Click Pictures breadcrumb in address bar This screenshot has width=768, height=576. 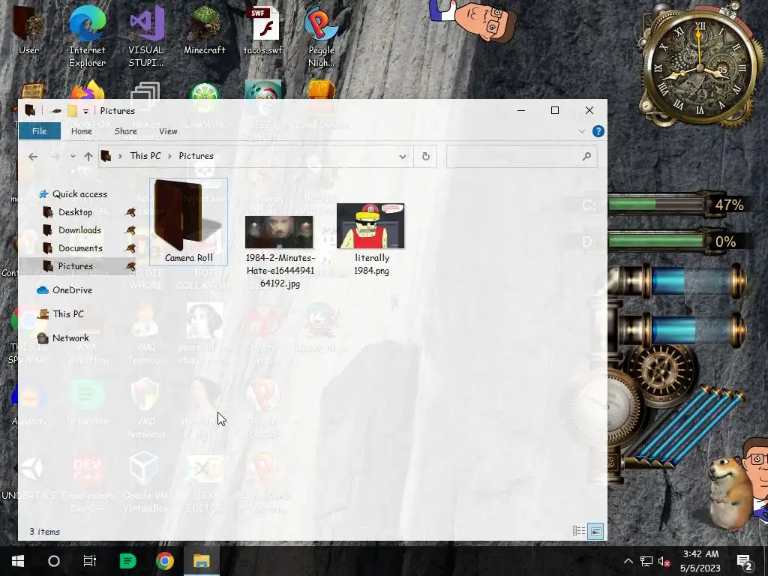196,156
